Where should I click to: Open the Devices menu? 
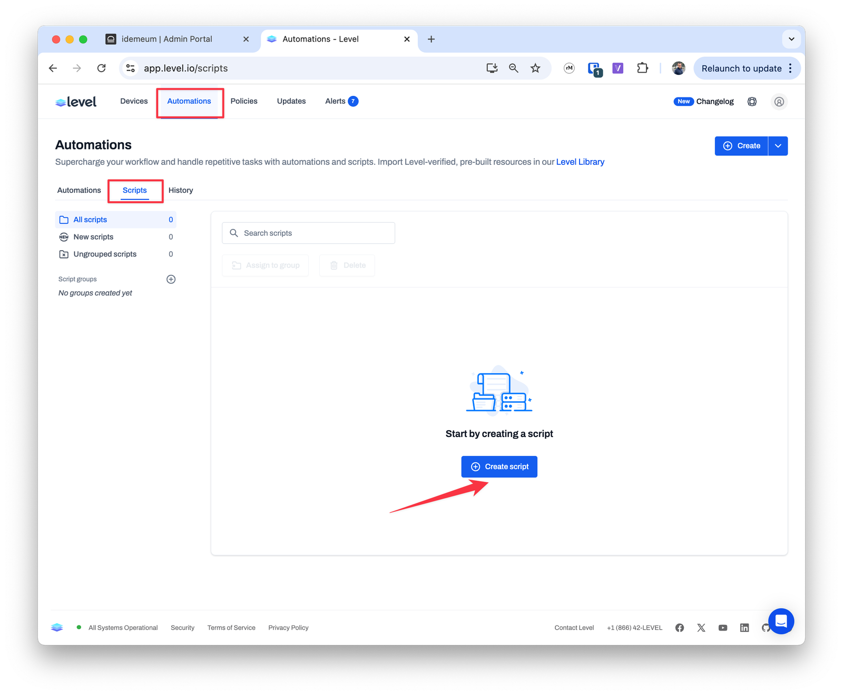click(134, 101)
